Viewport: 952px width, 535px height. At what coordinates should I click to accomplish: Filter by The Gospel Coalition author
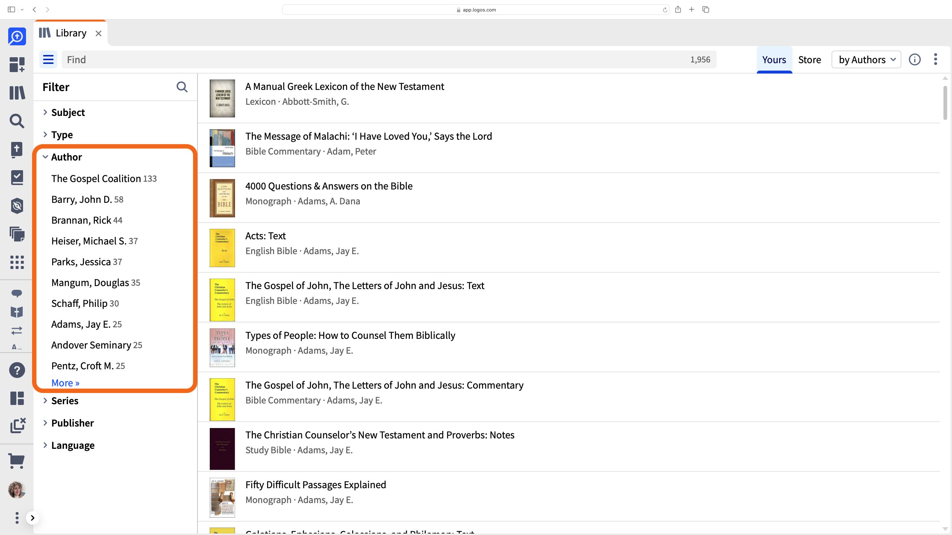pyautogui.click(x=104, y=179)
